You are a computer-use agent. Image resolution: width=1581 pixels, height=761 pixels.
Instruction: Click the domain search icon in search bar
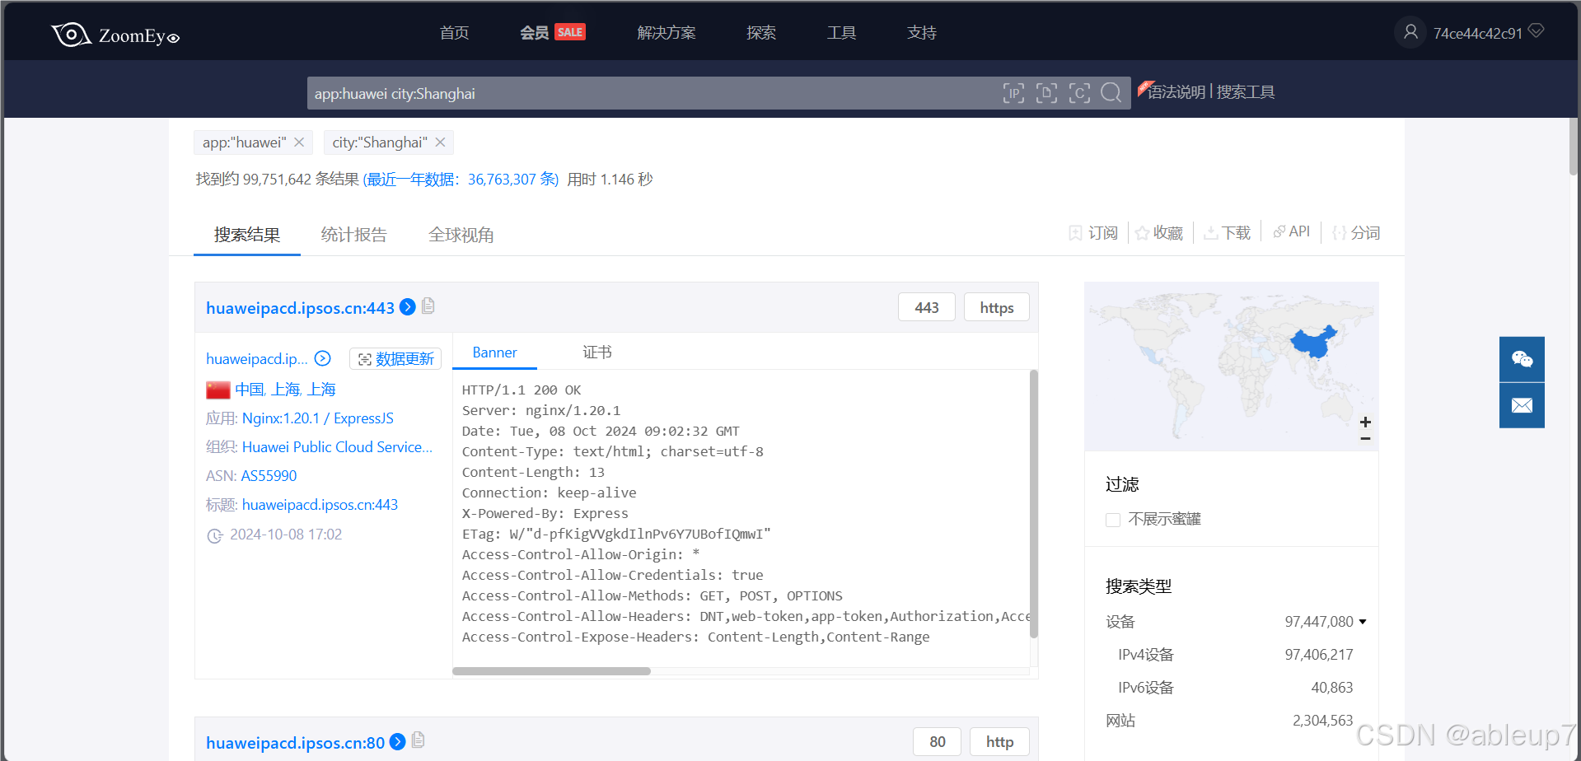point(1046,93)
